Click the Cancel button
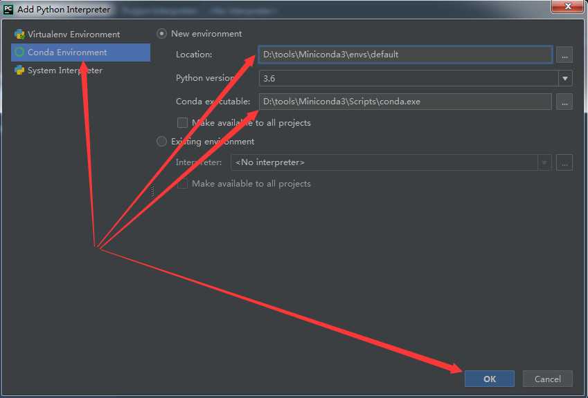 point(548,379)
